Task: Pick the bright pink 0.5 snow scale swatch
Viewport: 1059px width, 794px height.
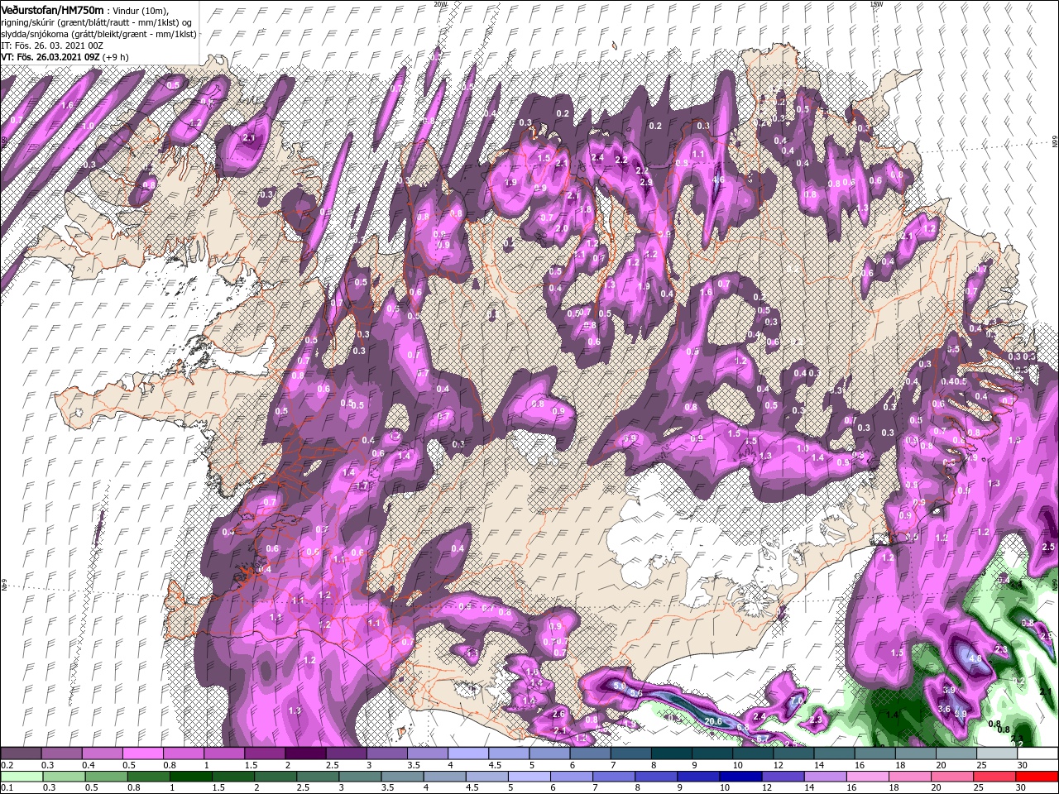Action: pyautogui.click(x=142, y=753)
